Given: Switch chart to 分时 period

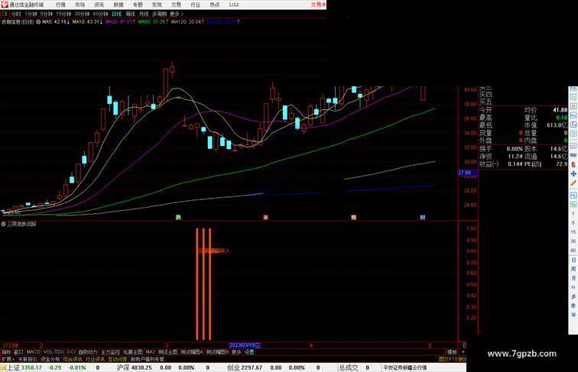Looking at the screenshot, I should [16, 14].
